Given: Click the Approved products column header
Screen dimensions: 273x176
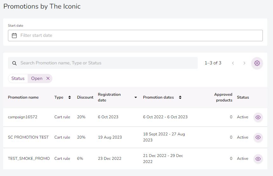Looking at the screenshot, I should pyautogui.click(x=223, y=97).
